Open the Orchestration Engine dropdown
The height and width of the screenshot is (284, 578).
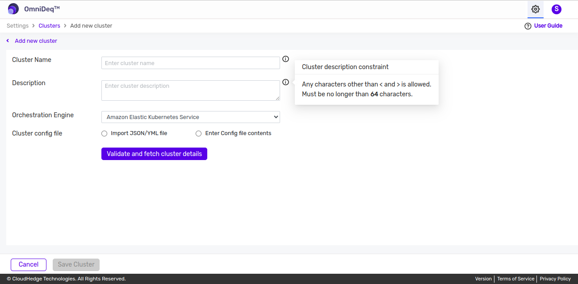tap(191, 117)
